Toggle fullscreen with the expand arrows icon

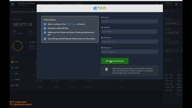tap(176, 4)
